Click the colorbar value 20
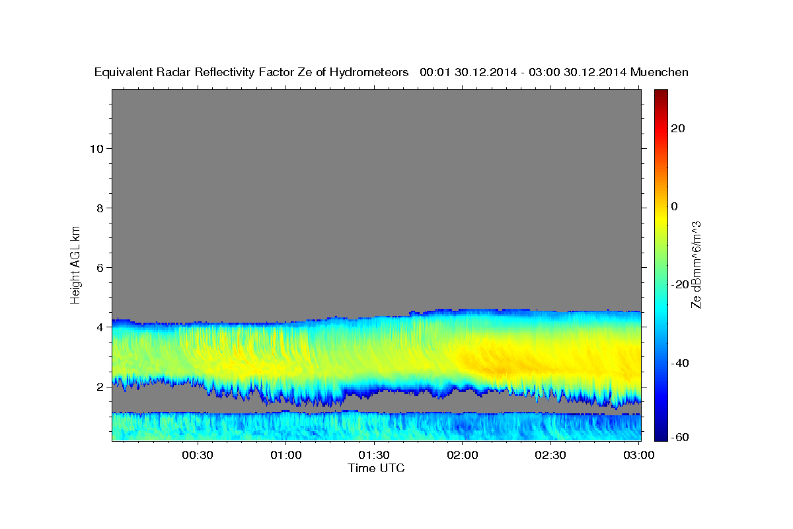This screenshot has height=529, width=793. point(677,128)
